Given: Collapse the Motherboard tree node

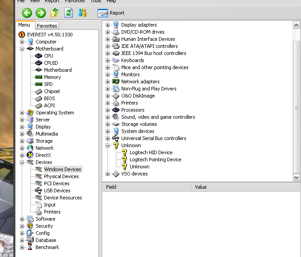Looking at the screenshot, I should (22, 49).
